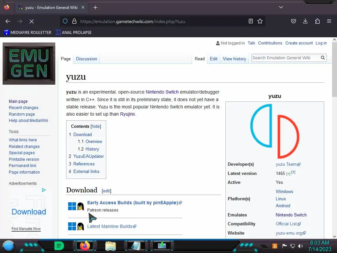
Task: Open the green arrow installer taskbar icon
Action: [162, 245]
